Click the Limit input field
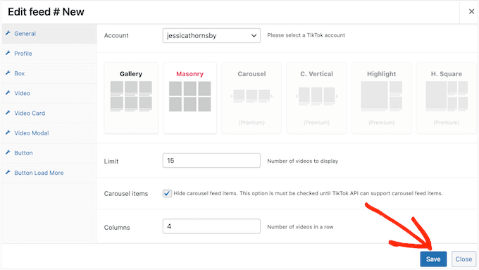This screenshot has height=270, width=479. click(x=211, y=161)
